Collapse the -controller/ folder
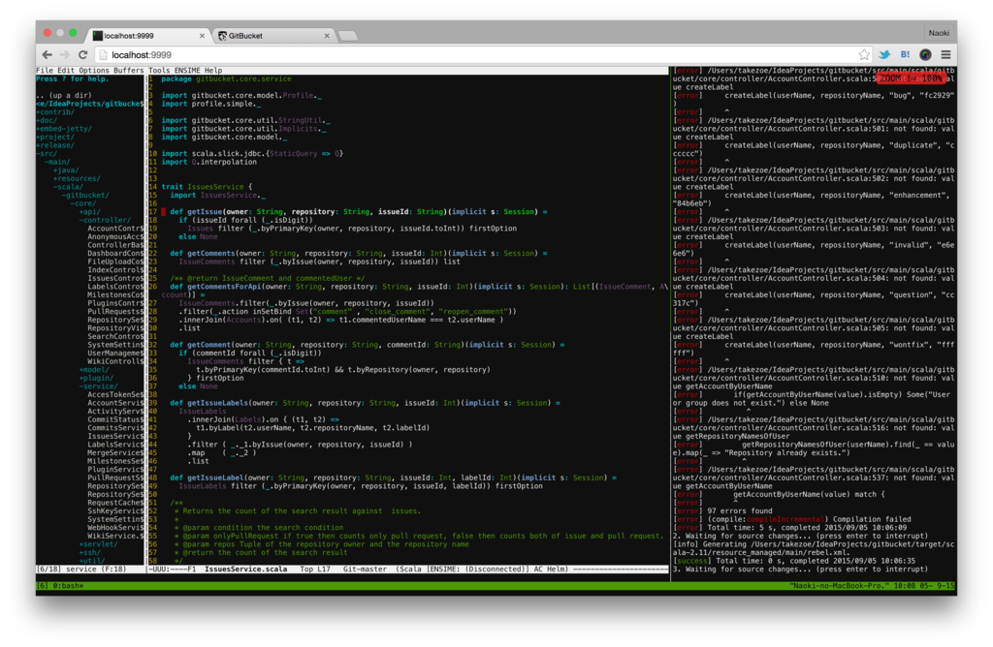Screen dimensions: 993x647 (105, 220)
